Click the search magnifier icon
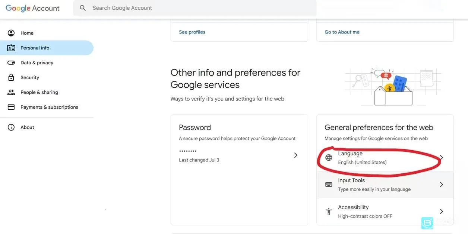Viewport: 468px width, 234px height. click(x=83, y=8)
